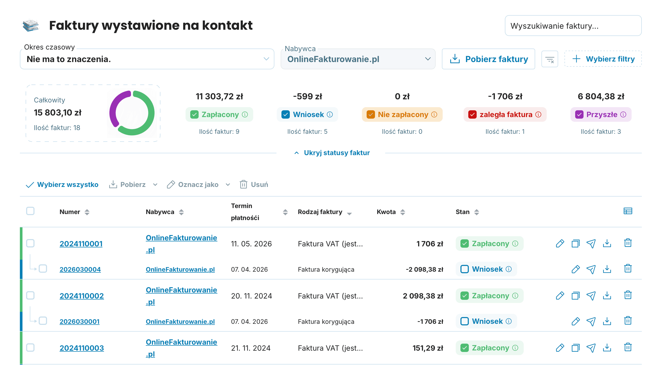658x365 pixels.
Task: Duplicate invoice 2024110001 via copy icon
Action: 575,244
